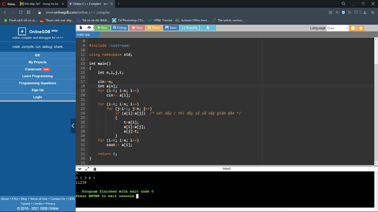Click Sign Up in the sidebar
This screenshot has width=378, height=212.
pos(38,90)
